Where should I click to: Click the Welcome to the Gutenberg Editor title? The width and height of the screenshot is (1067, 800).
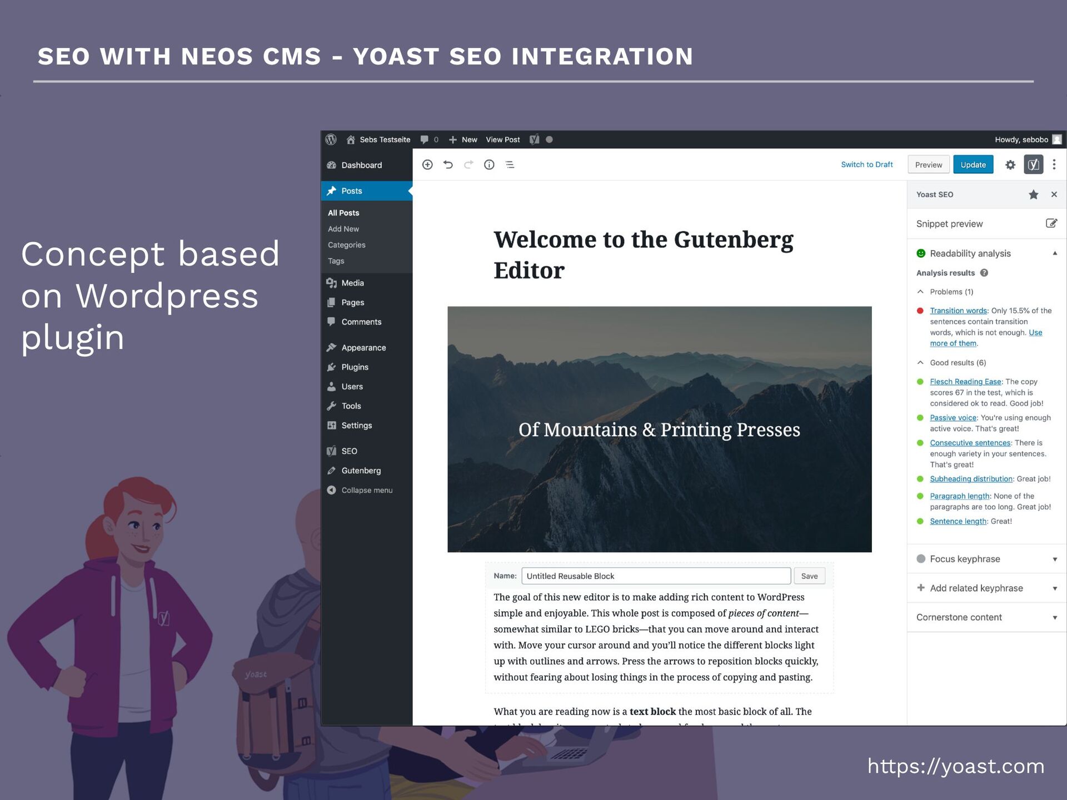(644, 255)
